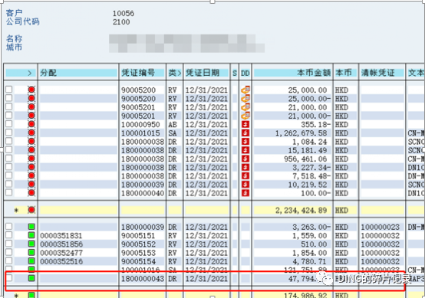Click red status icon for amount 1,084.24
The width and height of the screenshot is (425, 298).
coord(31,142)
